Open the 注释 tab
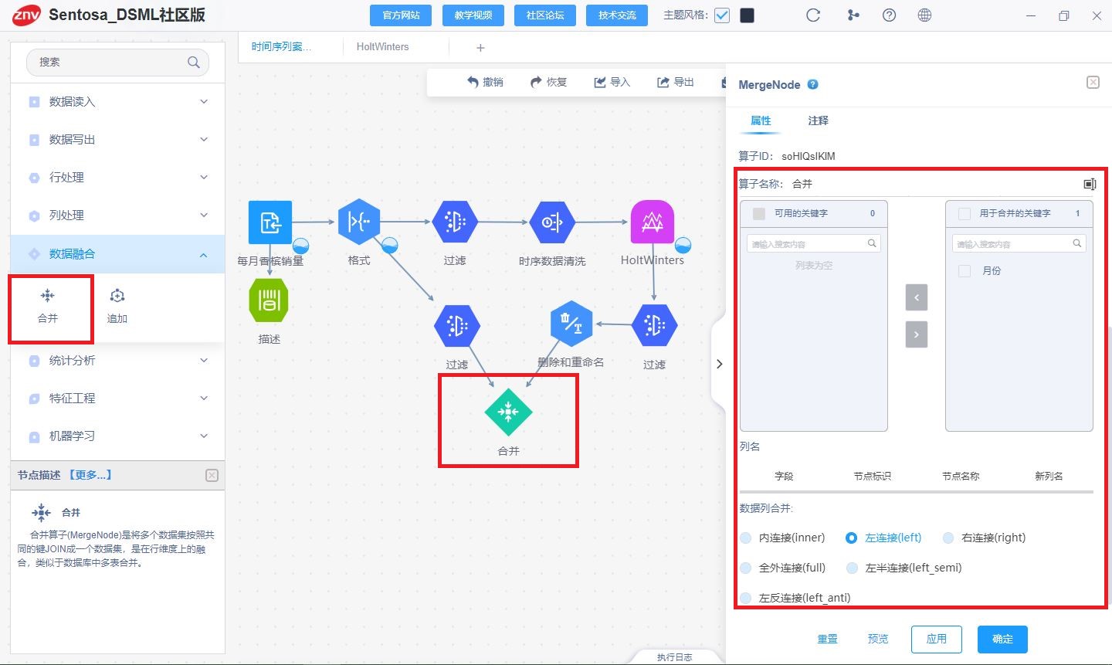 pos(818,120)
